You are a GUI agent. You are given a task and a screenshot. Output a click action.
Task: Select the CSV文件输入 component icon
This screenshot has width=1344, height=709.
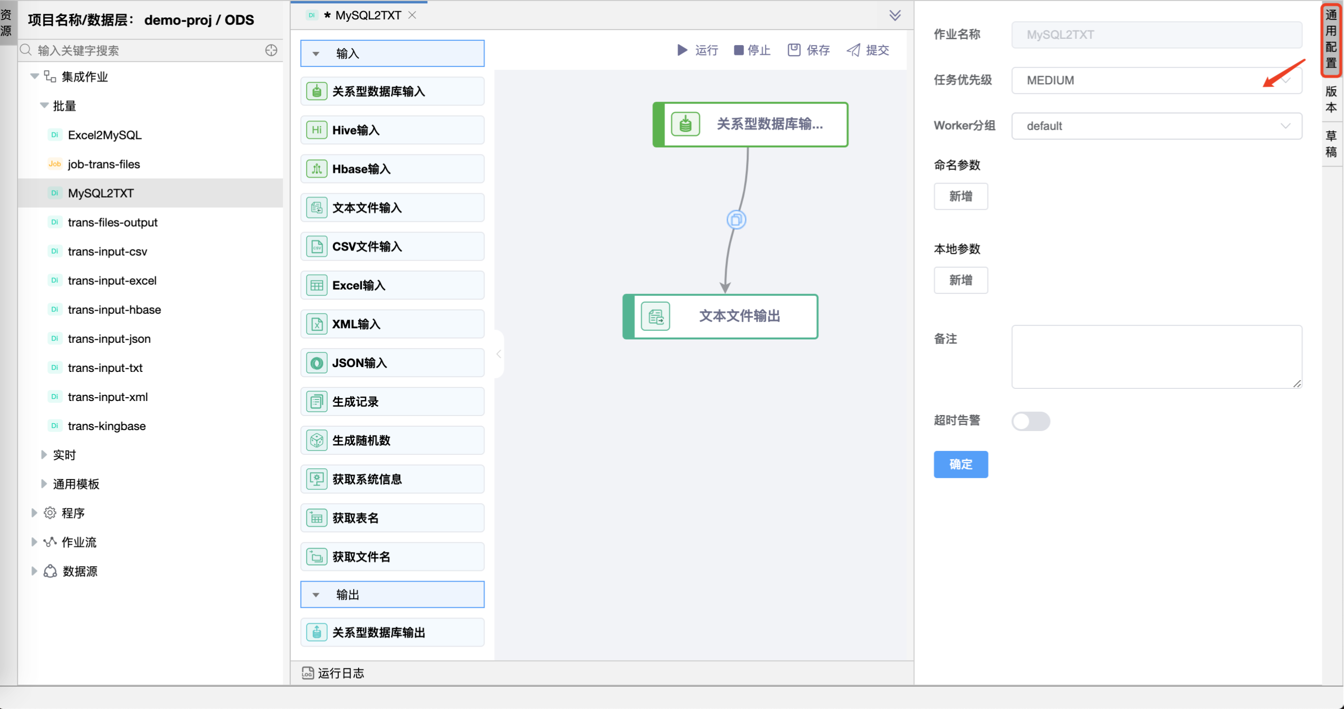coord(317,247)
